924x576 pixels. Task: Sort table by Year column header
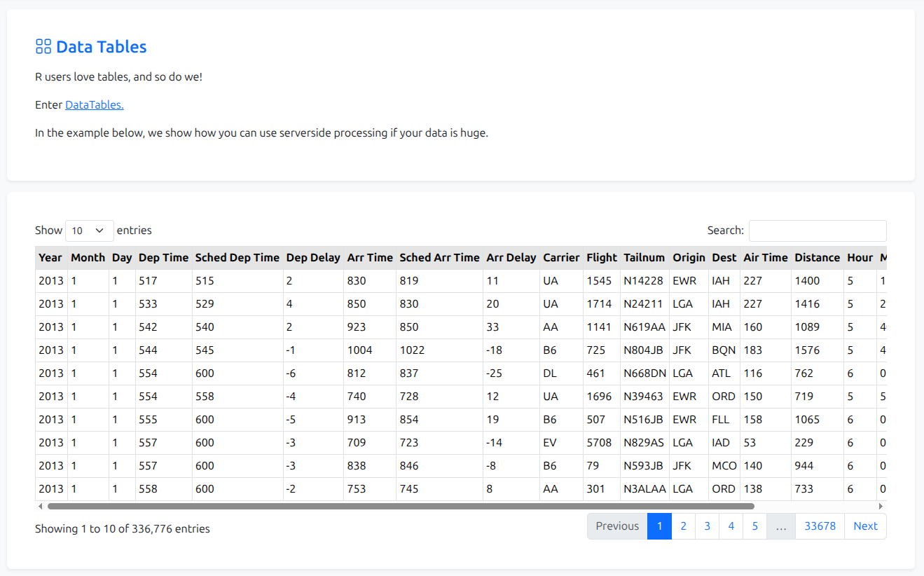tap(50, 258)
